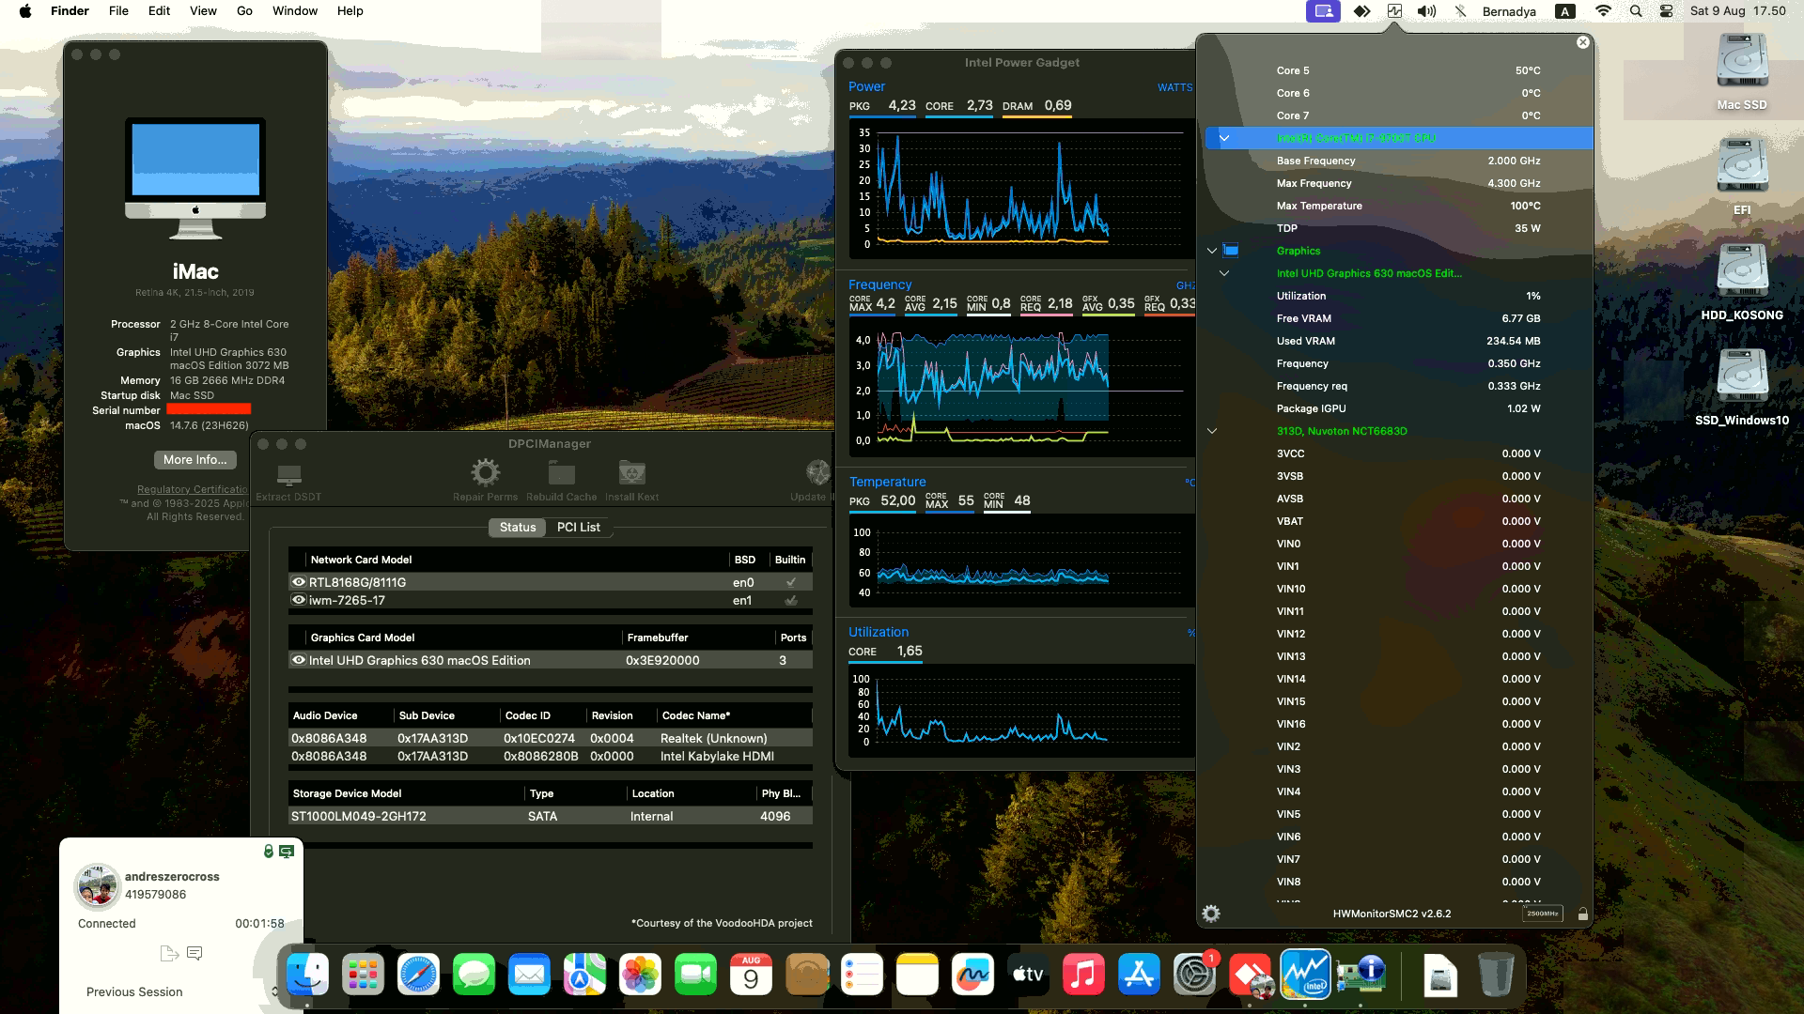Collapse the Intel UHD Graphics 630 sensor list
This screenshot has height=1014, width=1804.
pos(1223,272)
